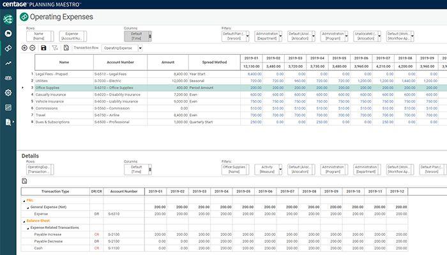Open the dashboard card sidebar icon

pyautogui.click(x=8, y=108)
